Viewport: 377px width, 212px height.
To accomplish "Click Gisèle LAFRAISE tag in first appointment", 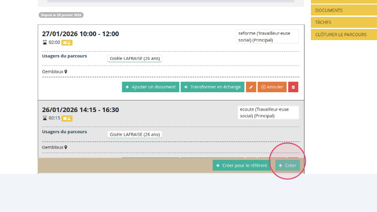I will pyautogui.click(x=135, y=58).
